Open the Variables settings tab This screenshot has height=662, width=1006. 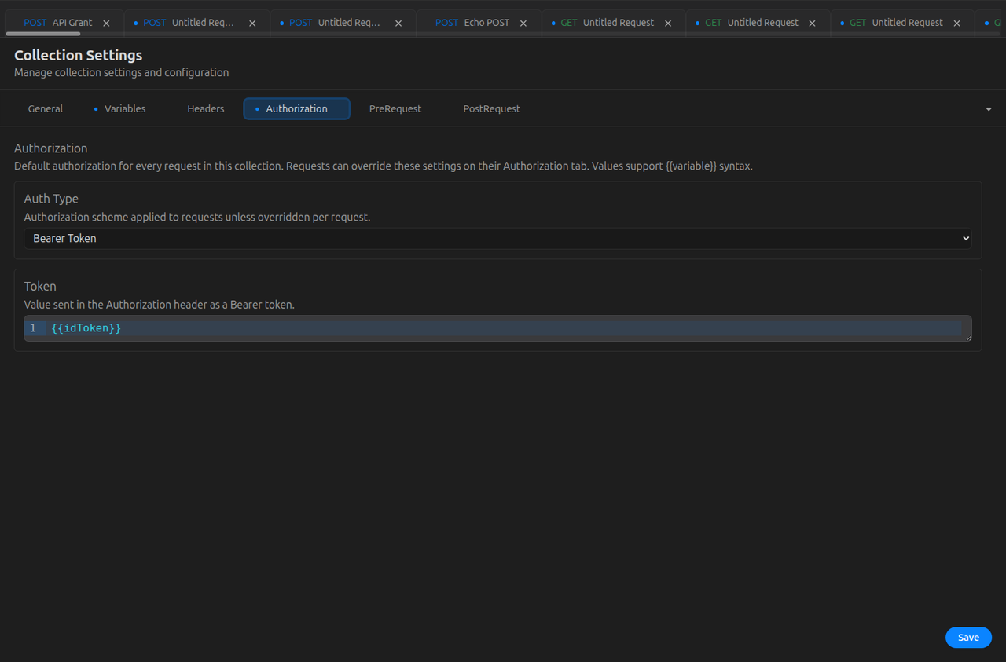[119, 108]
